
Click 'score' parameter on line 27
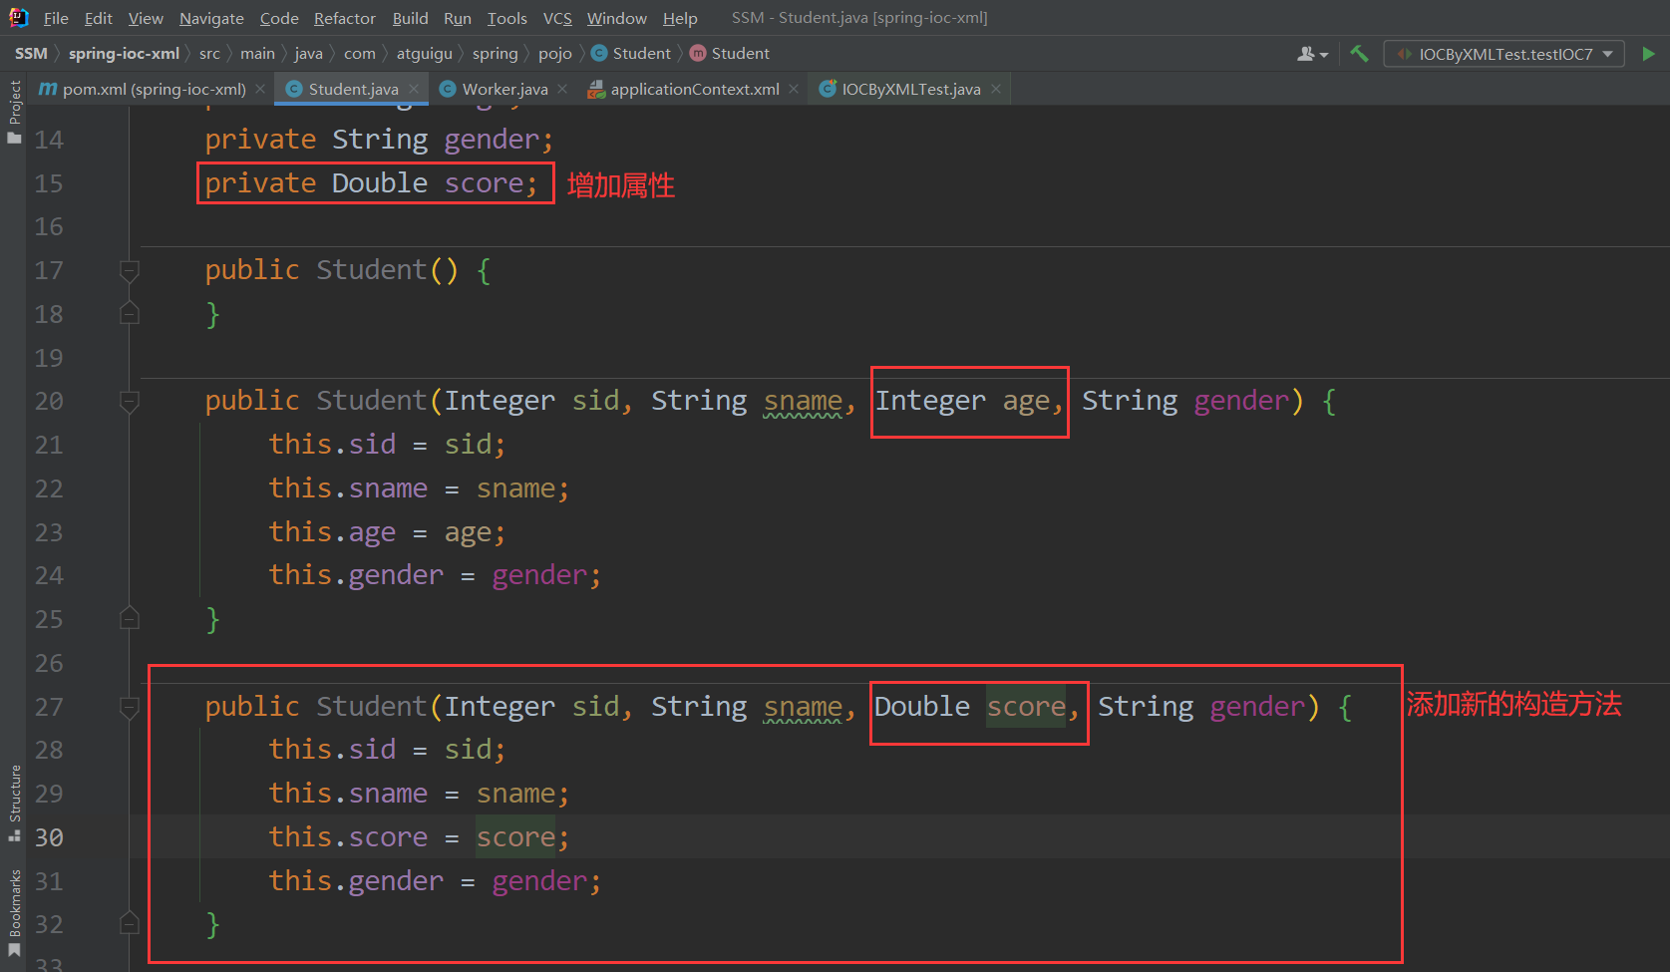coord(1026,707)
